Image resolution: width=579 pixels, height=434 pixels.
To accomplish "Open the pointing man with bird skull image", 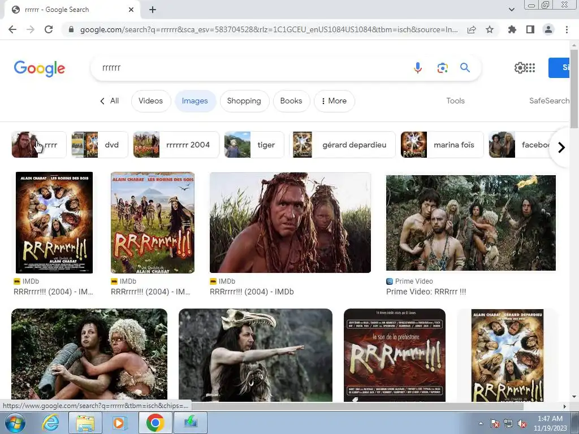I will click(256, 355).
